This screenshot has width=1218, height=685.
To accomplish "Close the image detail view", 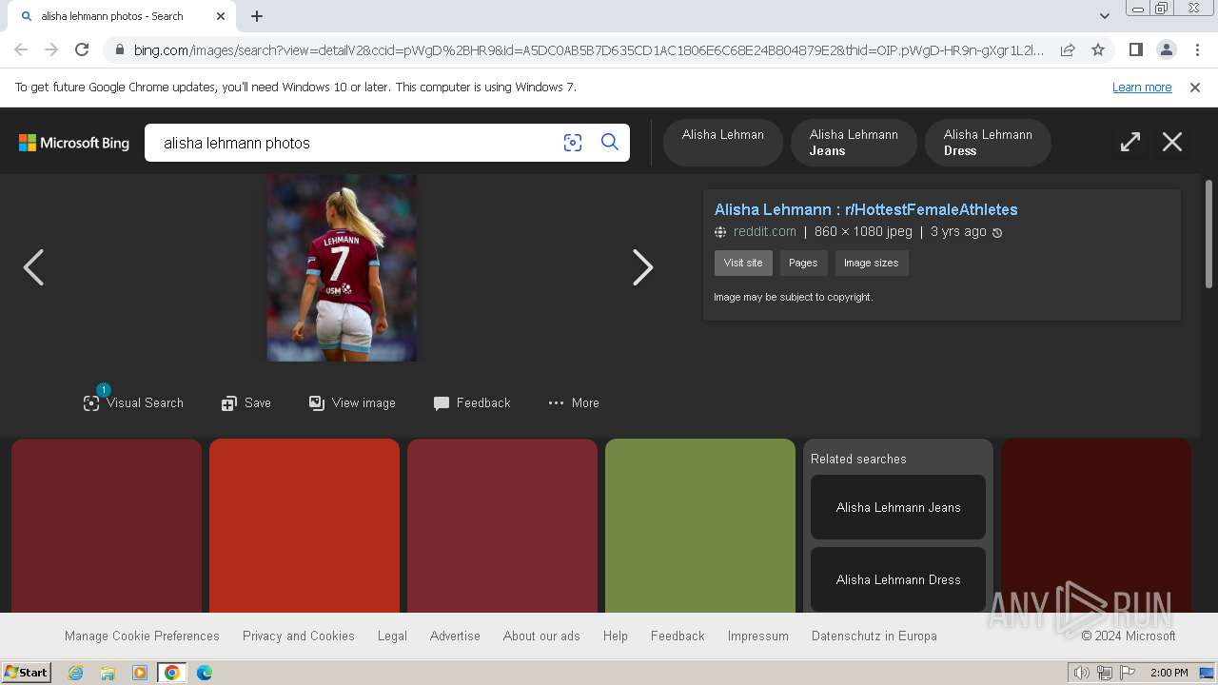I will pos(1172,143).
